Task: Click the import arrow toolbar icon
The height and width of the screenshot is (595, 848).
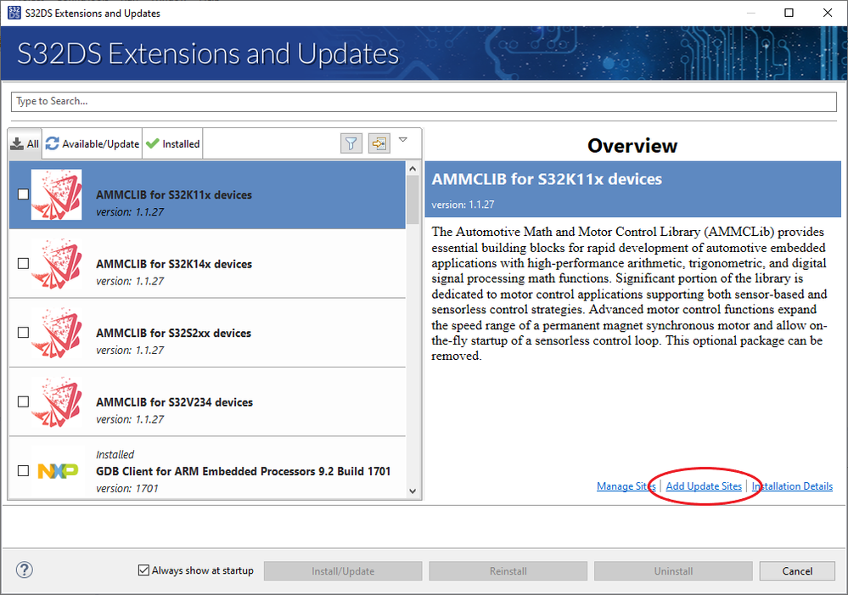Action: pos(379,143)
